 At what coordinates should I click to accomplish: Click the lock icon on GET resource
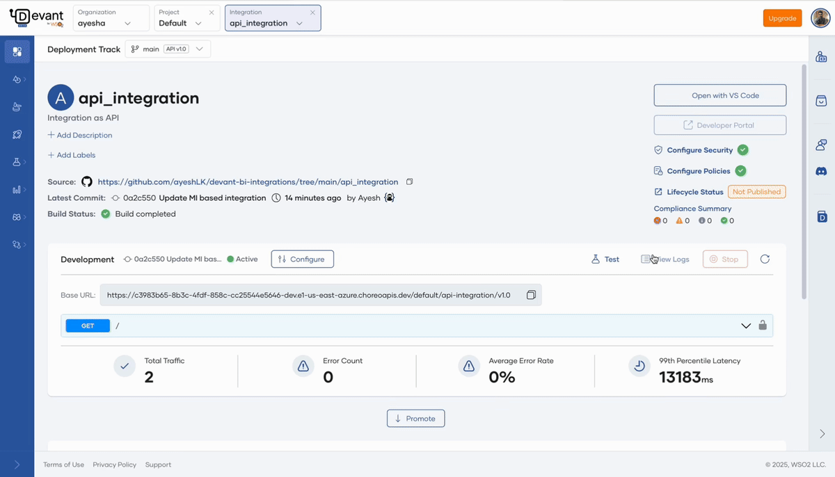pyautogui.click(x=763, y=325)
